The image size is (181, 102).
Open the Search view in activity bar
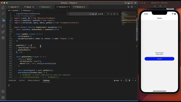point(3,14)
